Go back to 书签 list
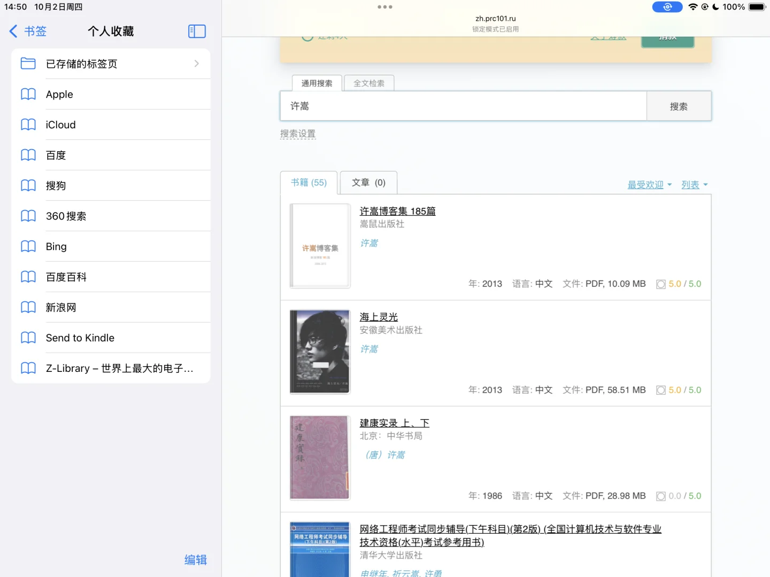The height and width of the screenshot is (577, 770). pos(28,32)
